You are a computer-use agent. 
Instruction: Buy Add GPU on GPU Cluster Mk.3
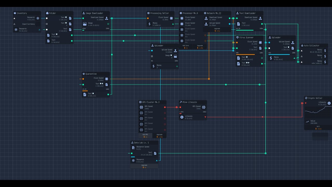pos(145,136)
